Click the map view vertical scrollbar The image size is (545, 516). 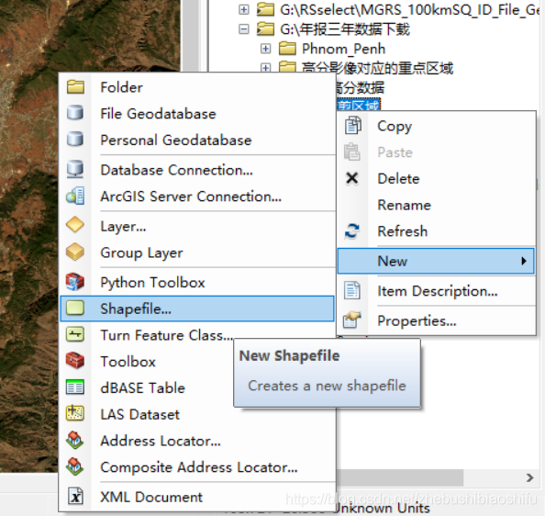[x=191, y=36]
